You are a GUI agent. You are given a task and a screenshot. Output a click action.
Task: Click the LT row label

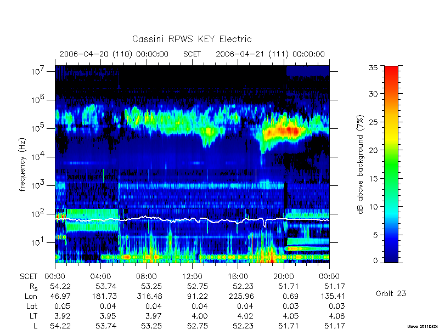point(33,316)
